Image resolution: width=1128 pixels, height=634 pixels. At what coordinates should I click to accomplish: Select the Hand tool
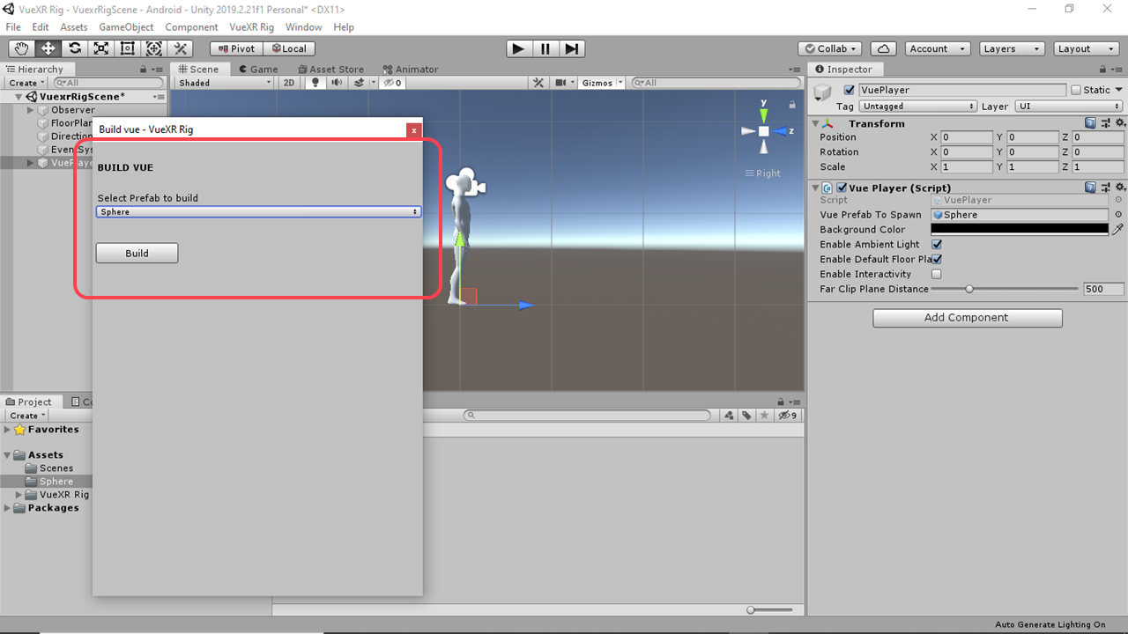[x=22, y=48]
